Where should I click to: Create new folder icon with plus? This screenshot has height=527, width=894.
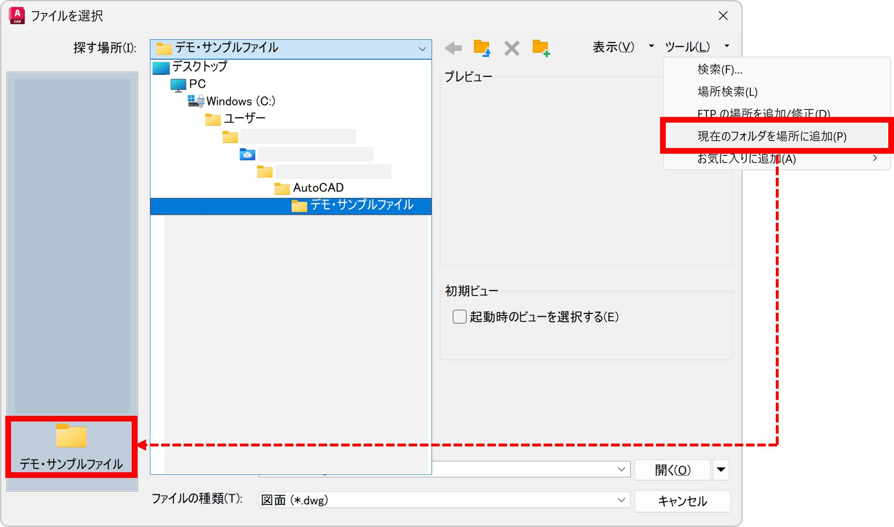(541, 48)
